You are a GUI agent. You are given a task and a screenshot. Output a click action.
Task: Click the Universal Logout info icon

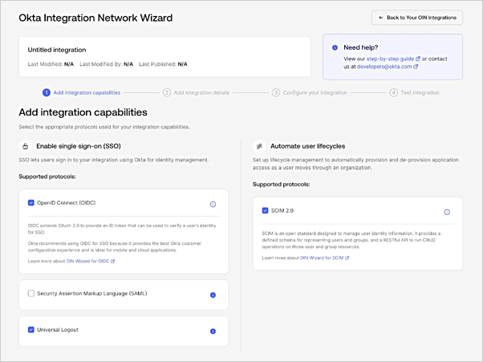pyautogui.click(x=213, y=331)
